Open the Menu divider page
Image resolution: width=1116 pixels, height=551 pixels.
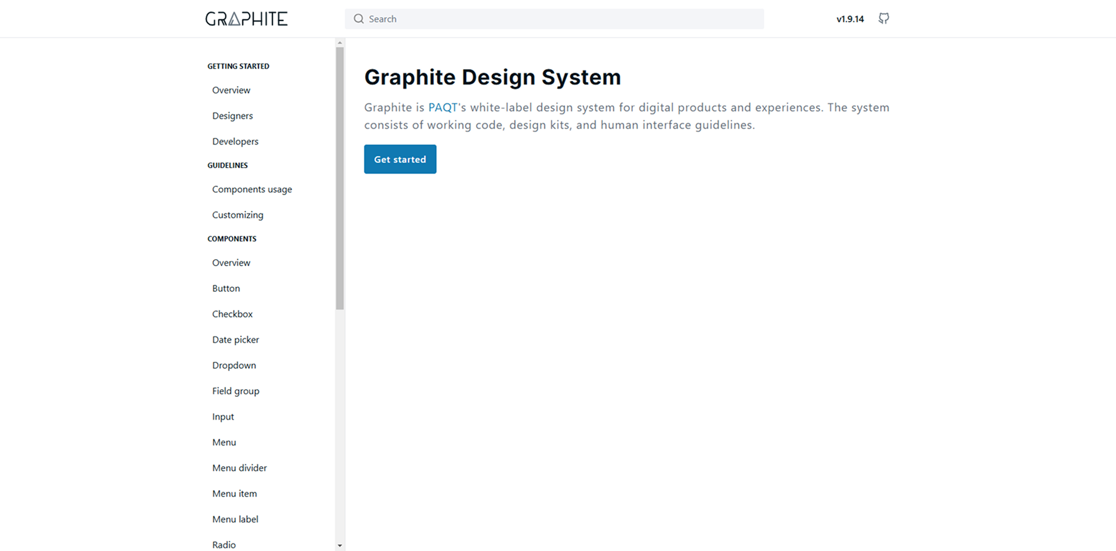240,468
